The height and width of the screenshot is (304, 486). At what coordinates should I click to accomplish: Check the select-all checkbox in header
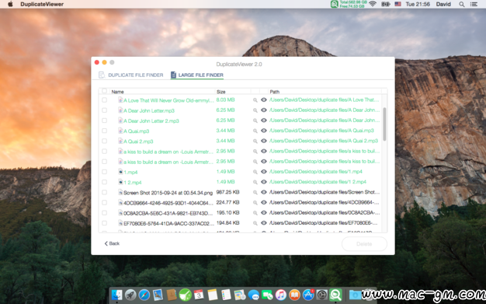click(x=105, y=91)
